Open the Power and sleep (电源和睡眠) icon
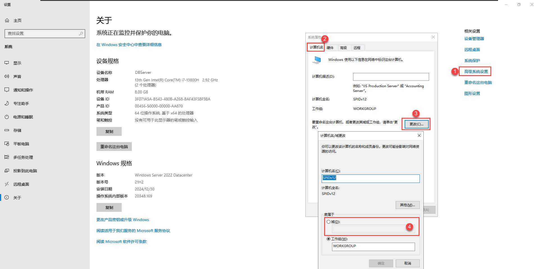Image resolution: width=537 pixels, height=269 pixels. click(7, 117)
